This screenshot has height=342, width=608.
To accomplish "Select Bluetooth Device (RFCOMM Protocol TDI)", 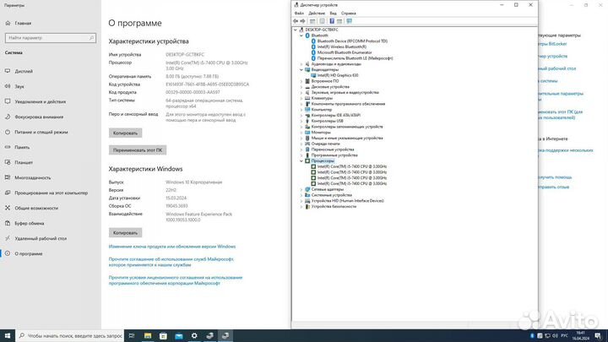I will pyautogui.click(x=352, y=41).
